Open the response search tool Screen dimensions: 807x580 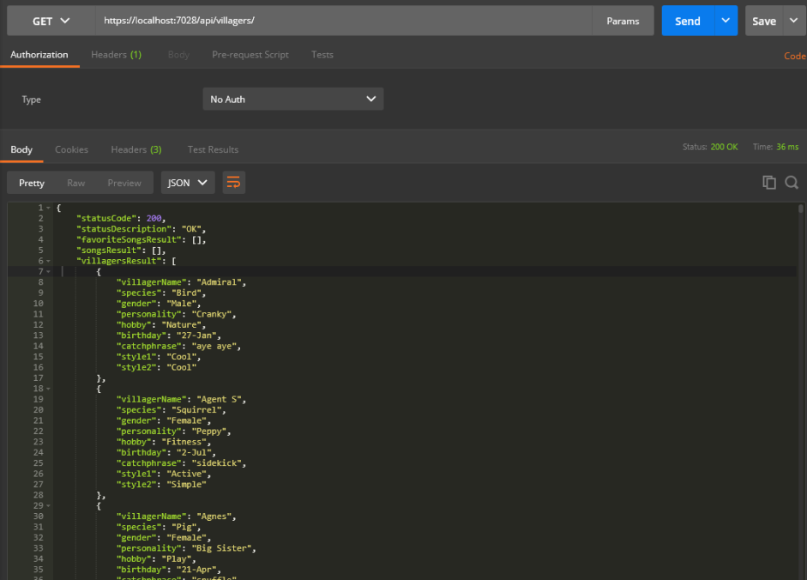coord(791,182)
